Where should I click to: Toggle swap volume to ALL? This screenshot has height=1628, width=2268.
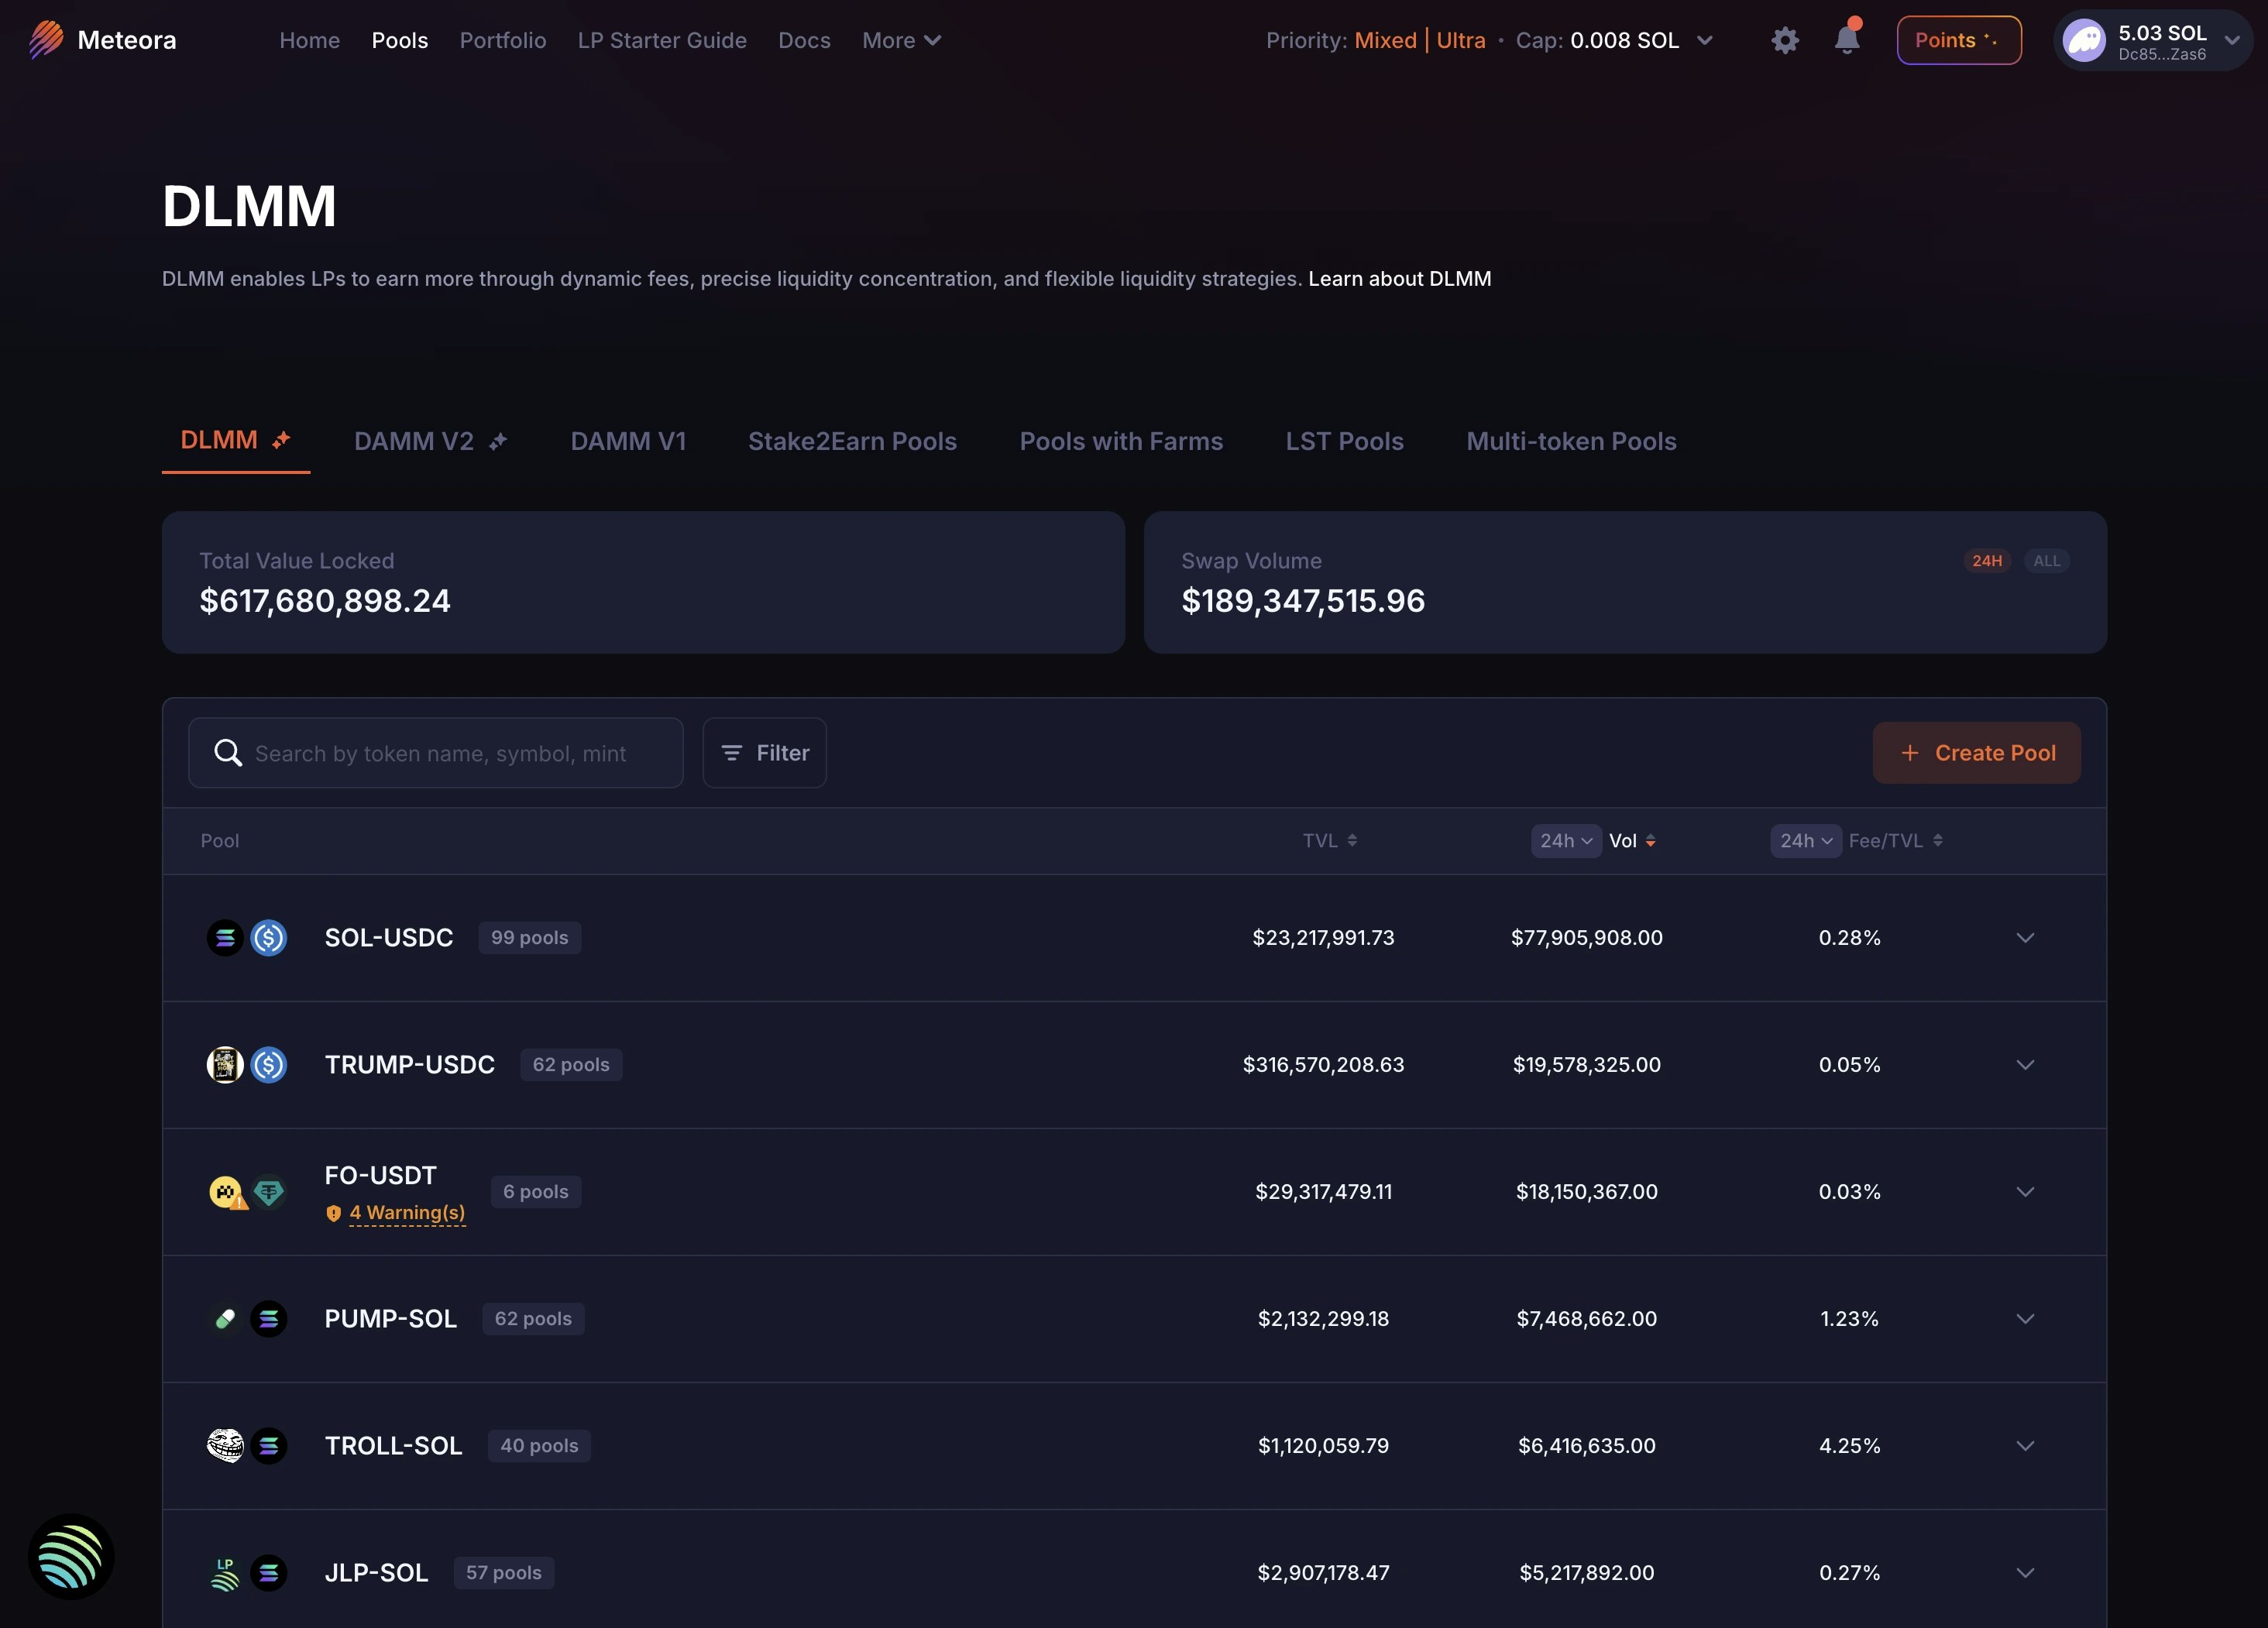pos(2046,561)
